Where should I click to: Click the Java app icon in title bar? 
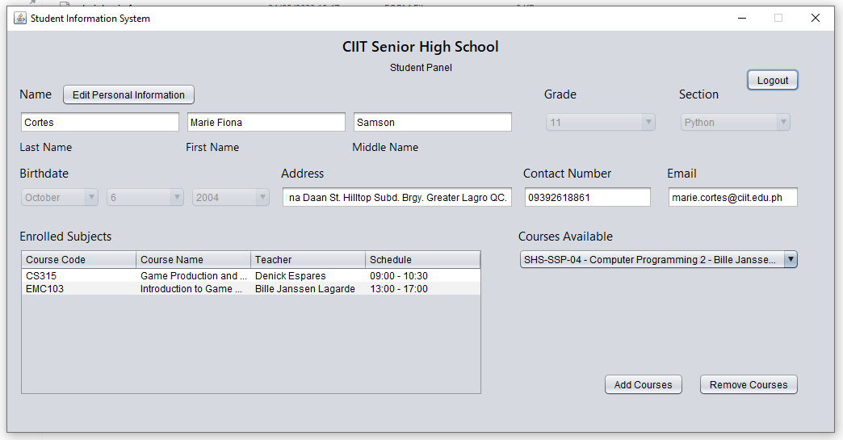(x=19, y=19)
